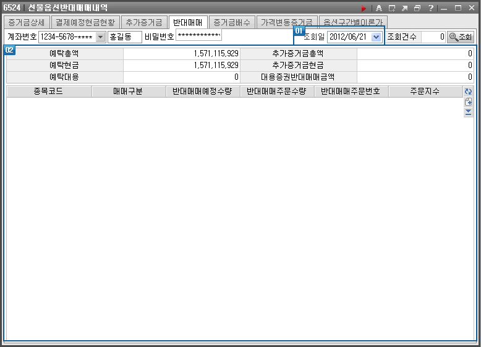Screen dimensions: 481x347
Task: Switch to the 증거금상세 tab
Action: [25, 22]
